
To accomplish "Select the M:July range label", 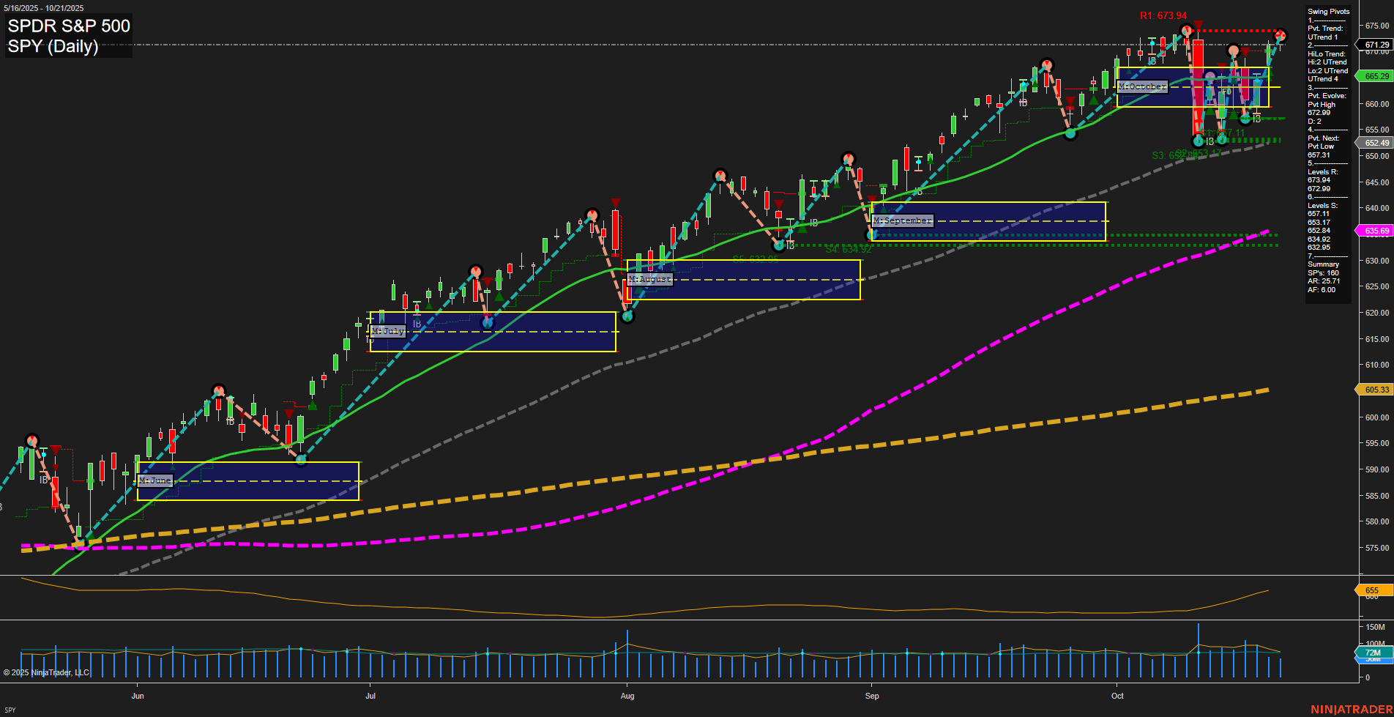I will click(388, 331).
